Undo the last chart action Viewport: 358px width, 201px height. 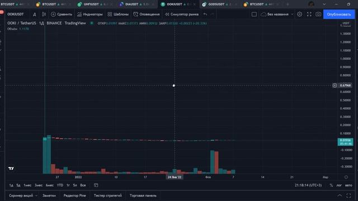pyautogui.click(x=205, y=14)
